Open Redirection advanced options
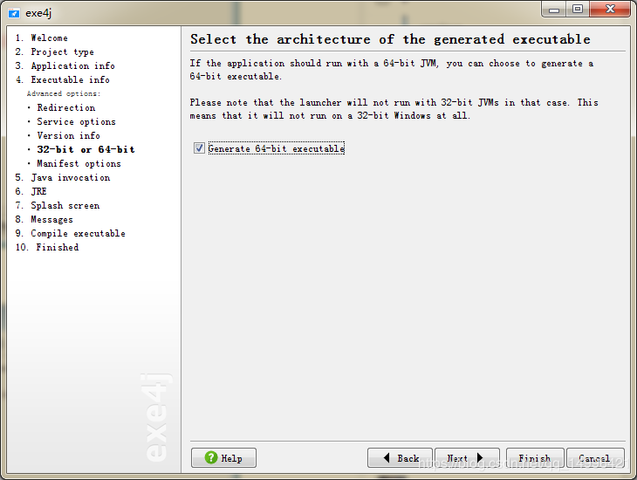The height and width of the screenshot is (480, 637). coord(65,107)
